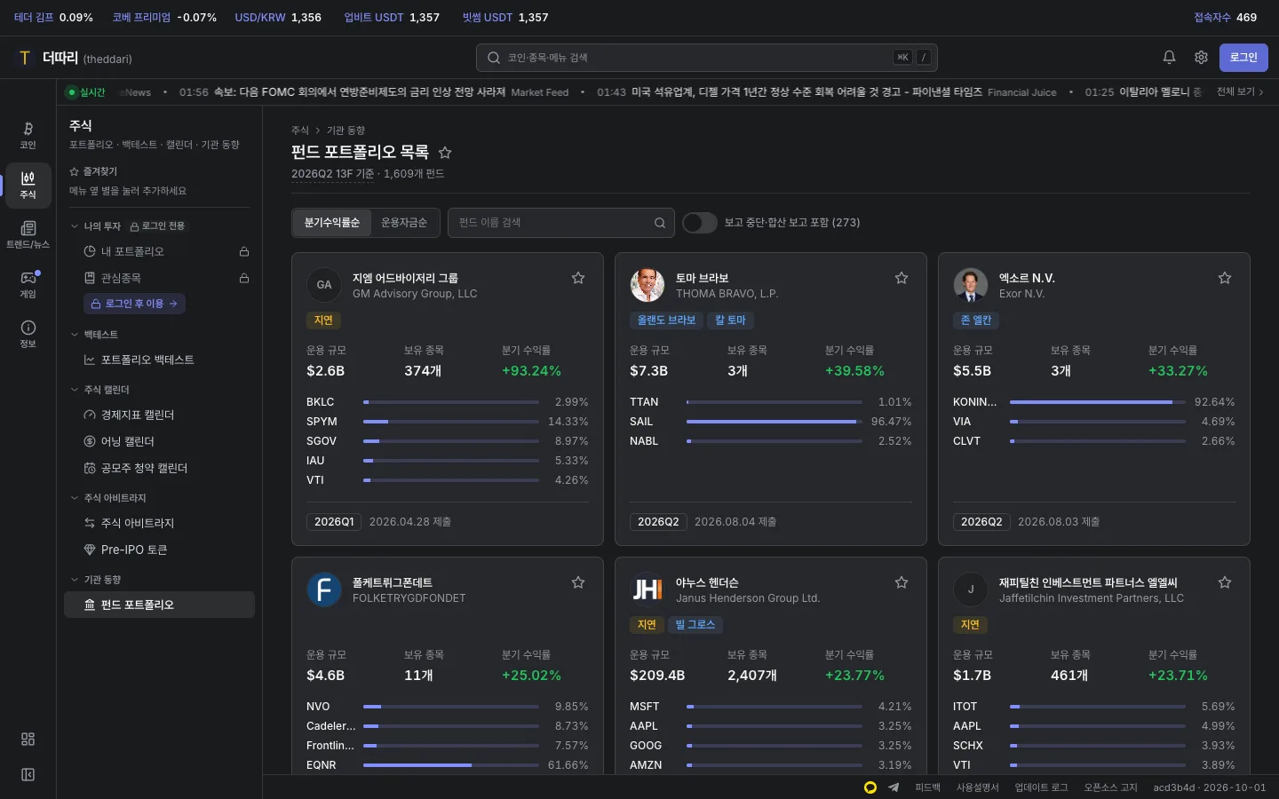Toggle 보고 중단·합산 보고 포함 switch
Image resolution: width=1279 pixels, height=799 pixels.
700,223
